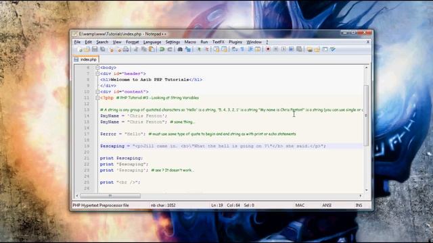This screenshot has width=433, height=243.
Task: Open the View menu
Action: coord(117,42)
